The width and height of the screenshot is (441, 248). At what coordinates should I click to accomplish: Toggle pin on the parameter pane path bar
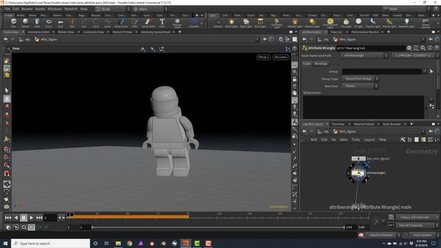(x=430, y=39)
